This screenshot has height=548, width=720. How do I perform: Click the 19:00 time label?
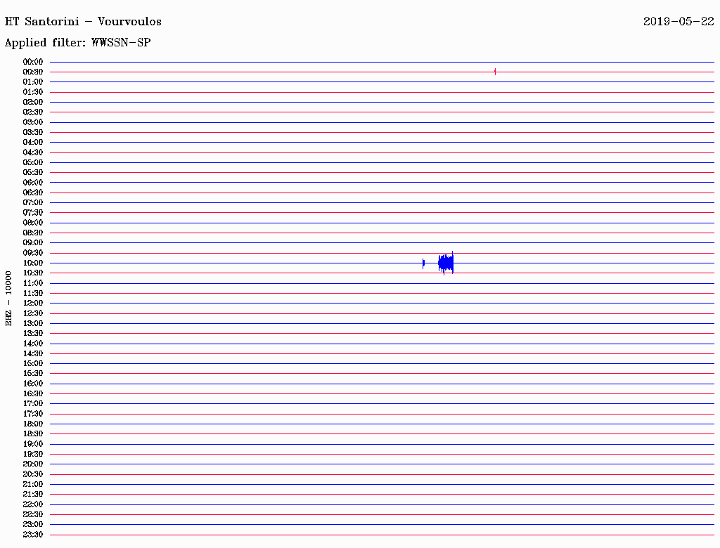[x=33, y=444]
